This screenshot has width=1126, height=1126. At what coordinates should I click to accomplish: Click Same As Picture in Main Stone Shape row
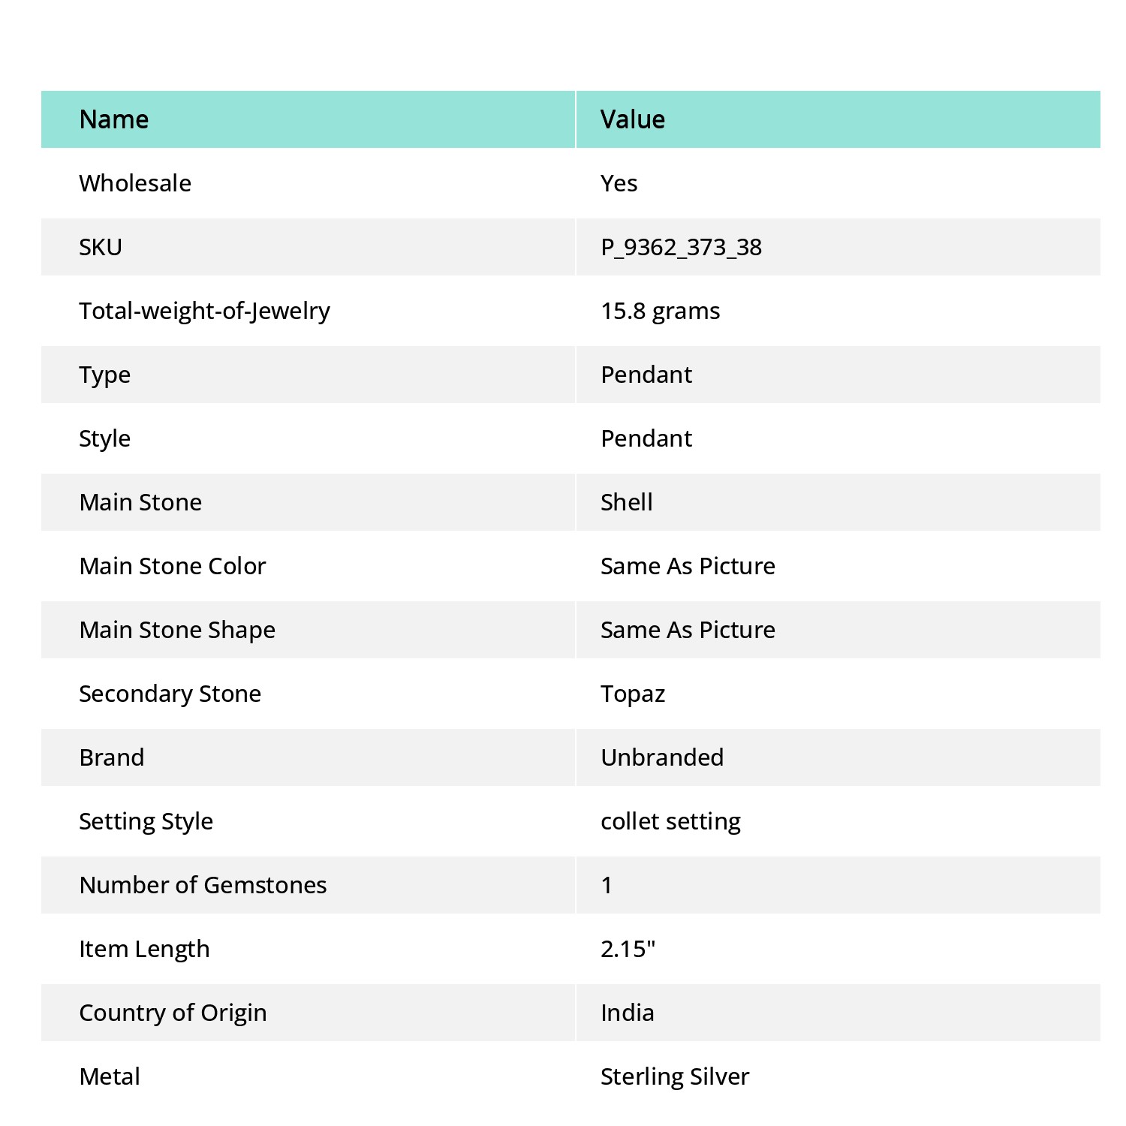[688, 630]
